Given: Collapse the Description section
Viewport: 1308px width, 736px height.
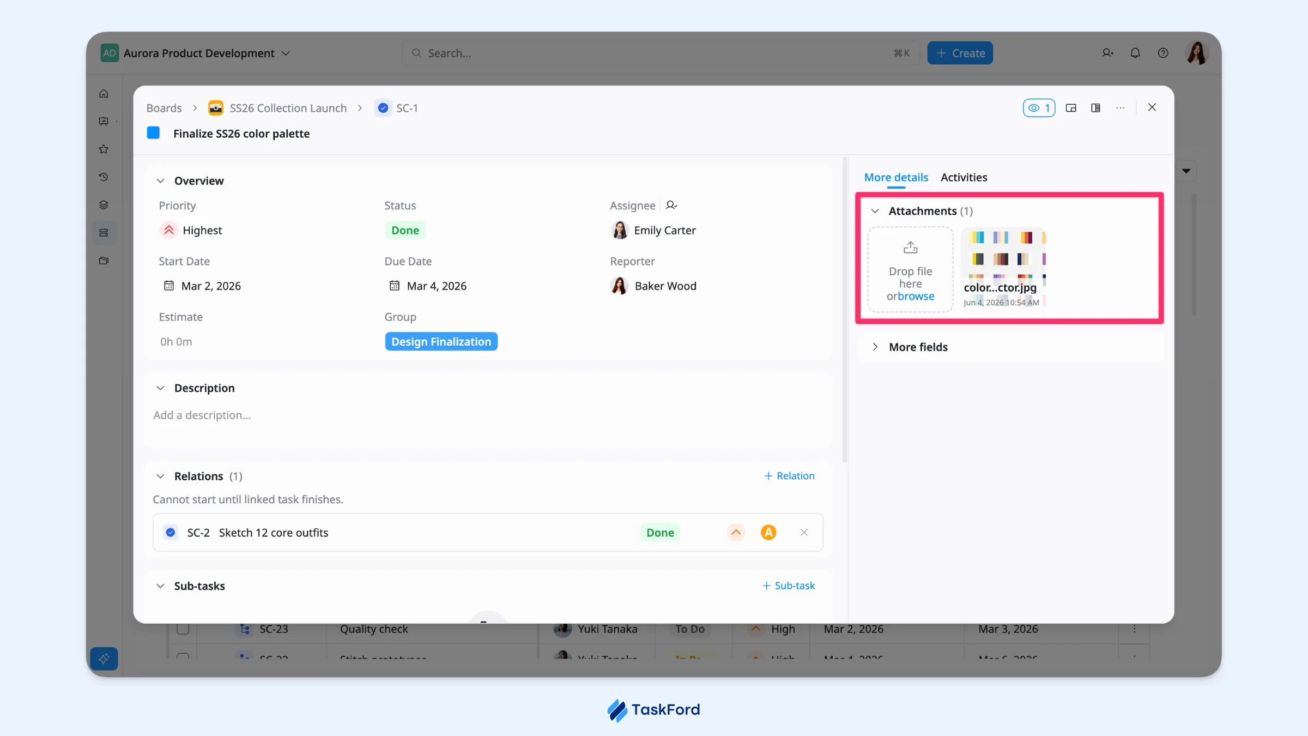Looking at the screenshot, I should (x=160, y=388).
